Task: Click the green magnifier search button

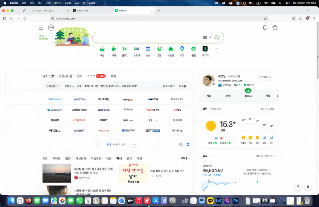Action: (x=217, y=38)
